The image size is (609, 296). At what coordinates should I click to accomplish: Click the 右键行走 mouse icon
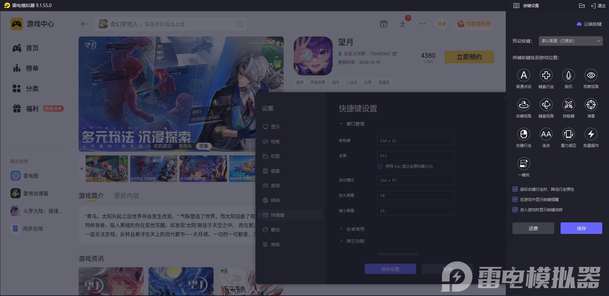[524, 134]
